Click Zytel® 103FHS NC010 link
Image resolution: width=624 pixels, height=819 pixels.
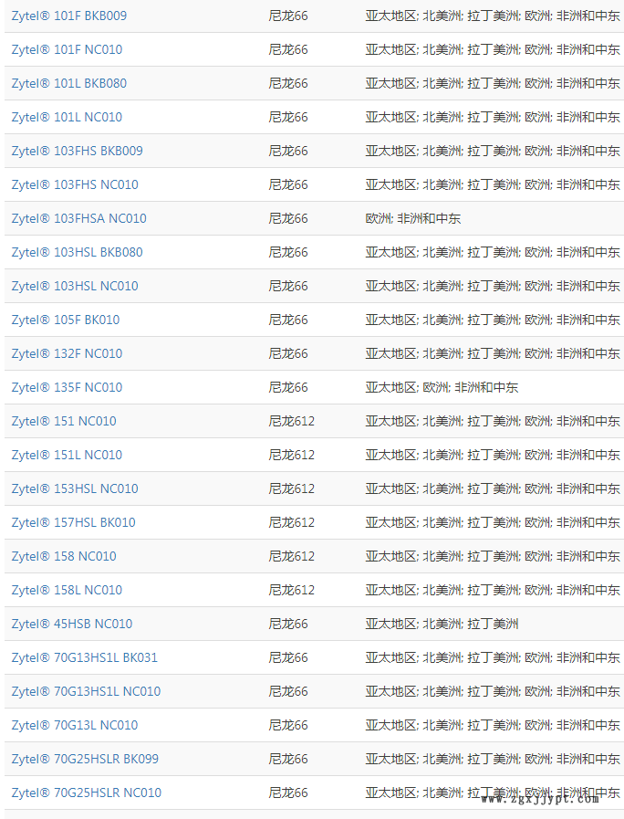tap(75, 184)
